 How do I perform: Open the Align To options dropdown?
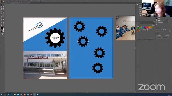pyautogui.click(x=156, y=30)
